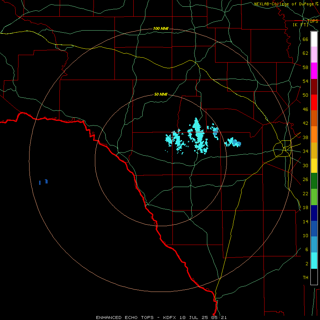The image size is (320, 320).
Task: Click the "TH" threshold label
Action: tap(305, 277)
